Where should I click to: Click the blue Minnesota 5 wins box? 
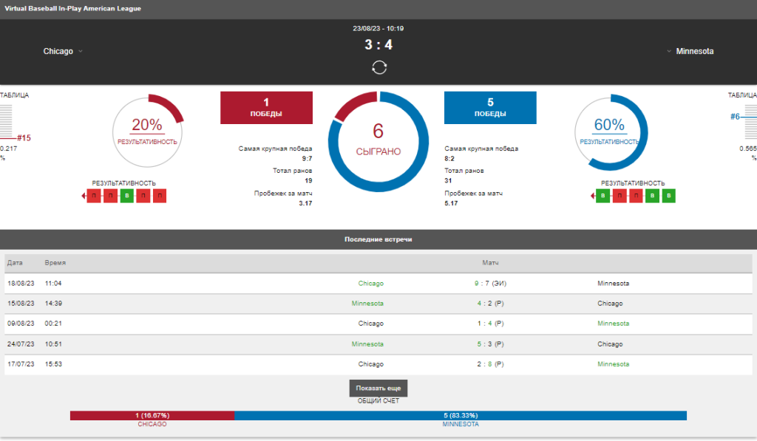click(490, 108)
